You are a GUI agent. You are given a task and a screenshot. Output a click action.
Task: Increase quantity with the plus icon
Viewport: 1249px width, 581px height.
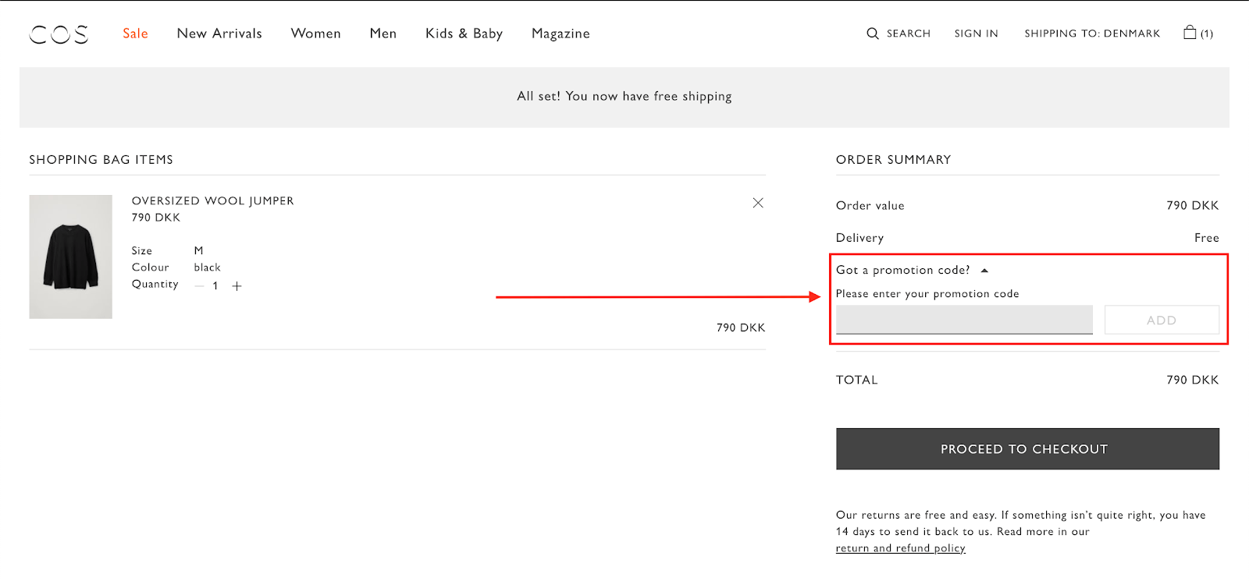(x=237, y=286)
